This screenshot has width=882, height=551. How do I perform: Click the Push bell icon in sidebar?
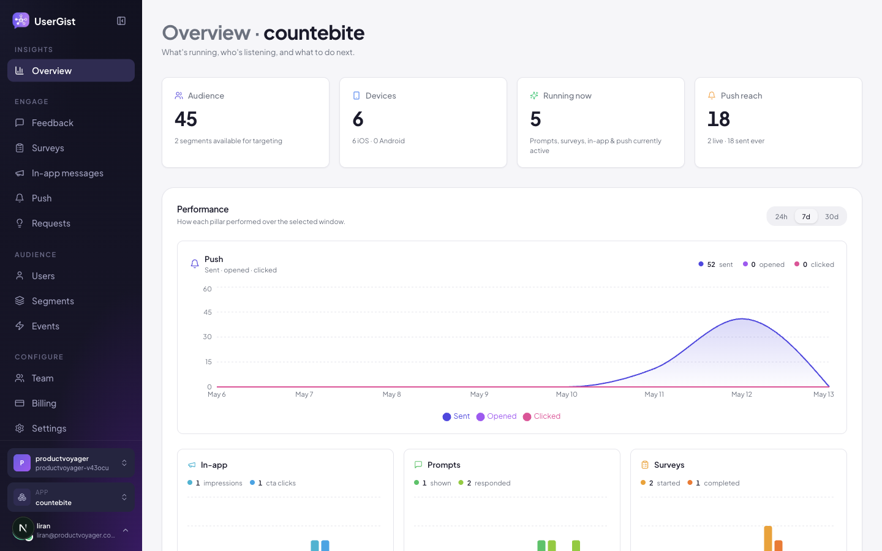coord(20,198)
